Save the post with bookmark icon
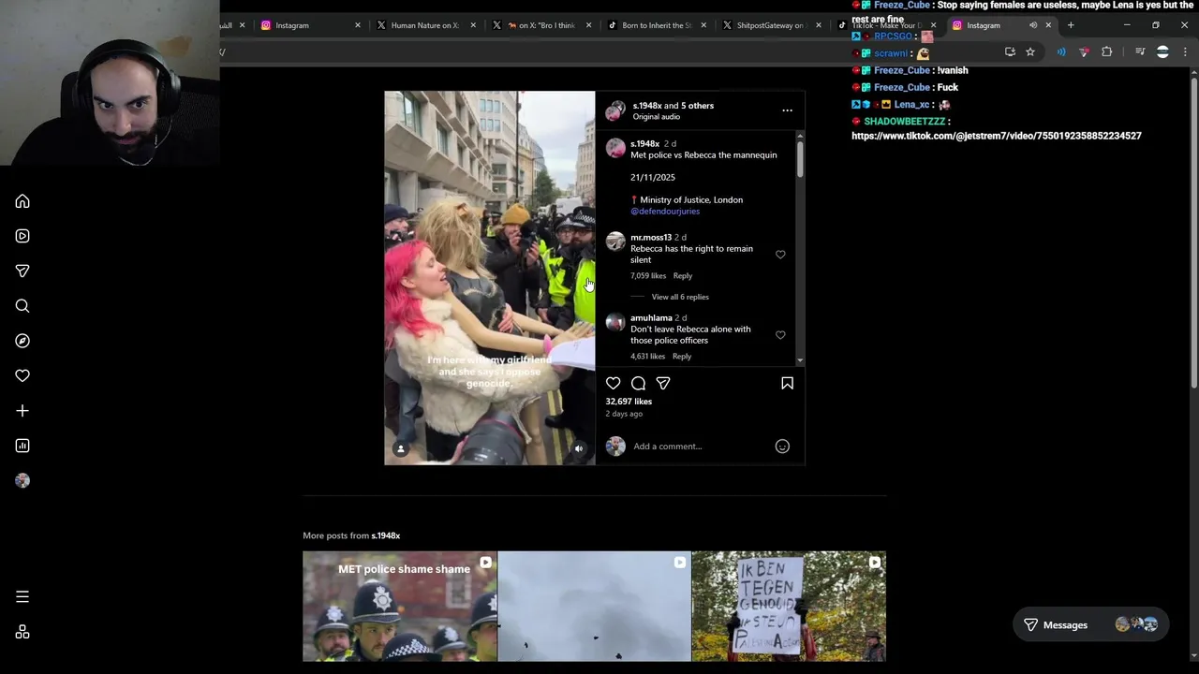This screenshot has height=674, width=1199. (787, 383)
